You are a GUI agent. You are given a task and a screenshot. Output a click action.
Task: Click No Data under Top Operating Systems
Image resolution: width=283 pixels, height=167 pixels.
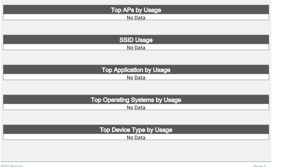(136, 107)
